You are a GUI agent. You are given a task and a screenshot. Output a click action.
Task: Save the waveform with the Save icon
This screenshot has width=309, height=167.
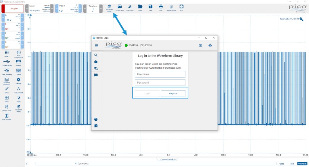coord(151,8)
